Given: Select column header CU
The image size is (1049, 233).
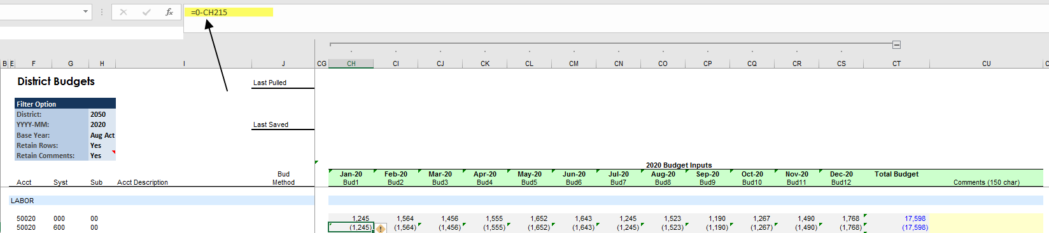Looking at the screenshot, I should 987,63.
